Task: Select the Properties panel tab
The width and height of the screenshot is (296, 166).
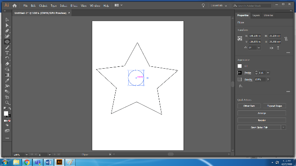Action: (x=243, y=15)
